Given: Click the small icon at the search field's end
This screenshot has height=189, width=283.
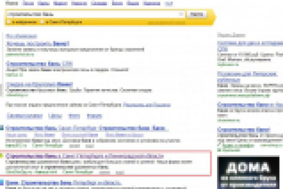Looking at the screenshot, I should tap(181, 14).
